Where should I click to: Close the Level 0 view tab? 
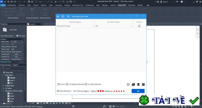(x=42, y=24)
